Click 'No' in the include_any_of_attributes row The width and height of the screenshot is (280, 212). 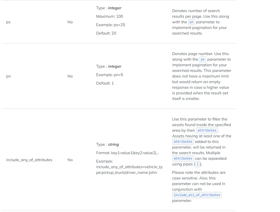click(70, 160)
